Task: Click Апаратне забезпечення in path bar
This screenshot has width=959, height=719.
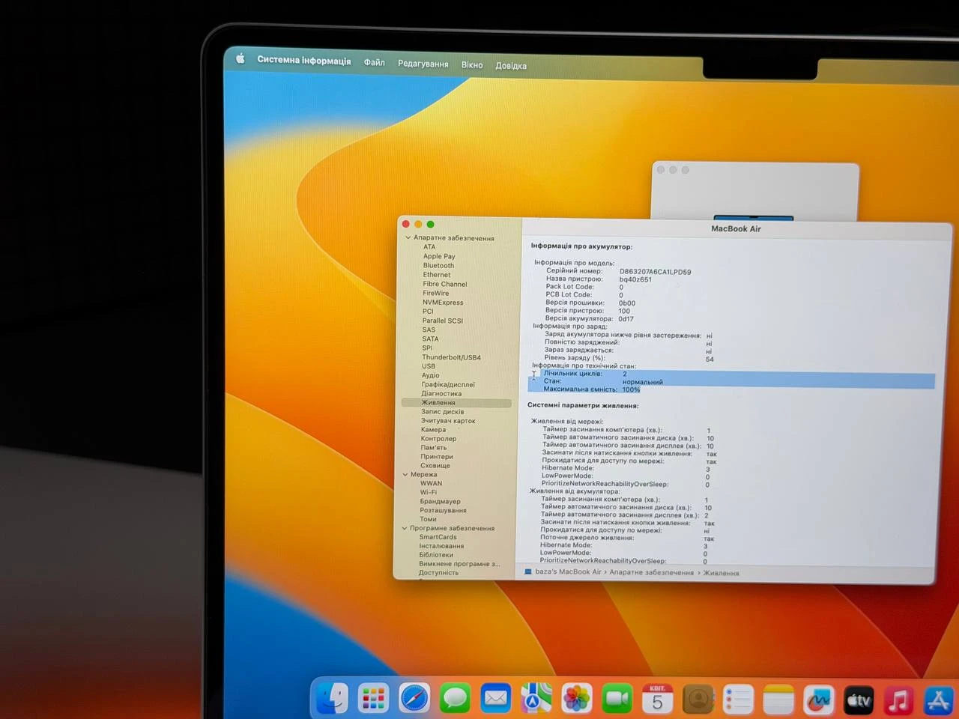Action: click(652, 572)
